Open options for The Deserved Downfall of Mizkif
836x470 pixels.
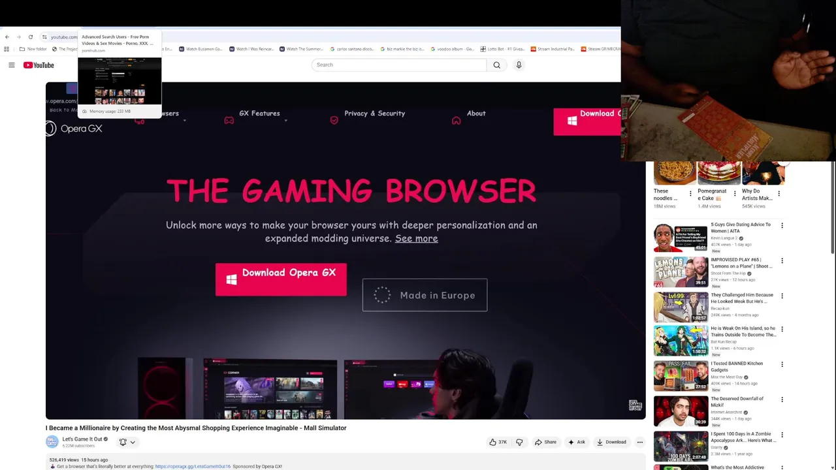(782, 399)
